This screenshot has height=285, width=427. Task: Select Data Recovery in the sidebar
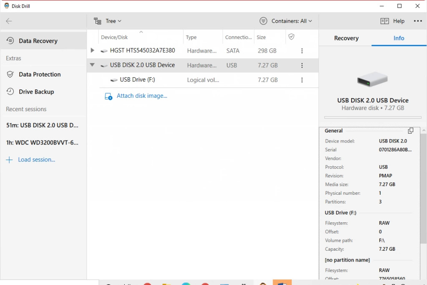43,41
